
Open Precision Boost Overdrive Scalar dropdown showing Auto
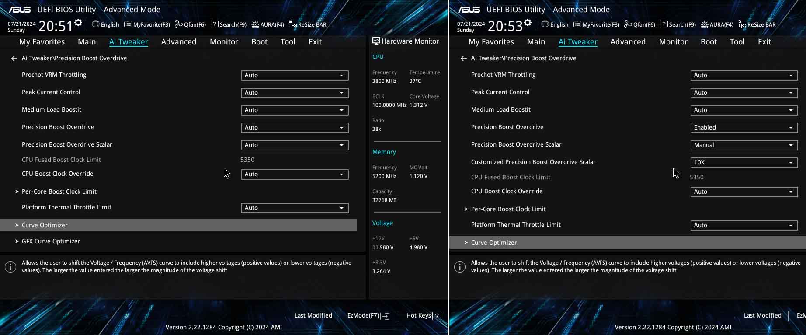(295, 145)
